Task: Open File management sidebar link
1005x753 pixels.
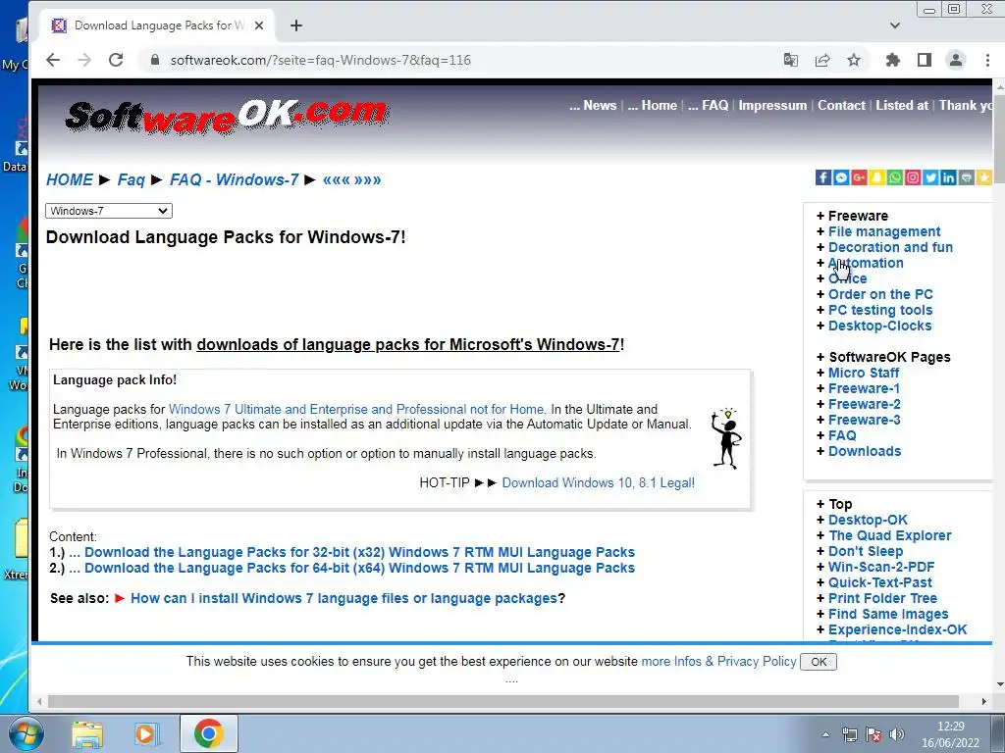Action: (x=884, y=231)
